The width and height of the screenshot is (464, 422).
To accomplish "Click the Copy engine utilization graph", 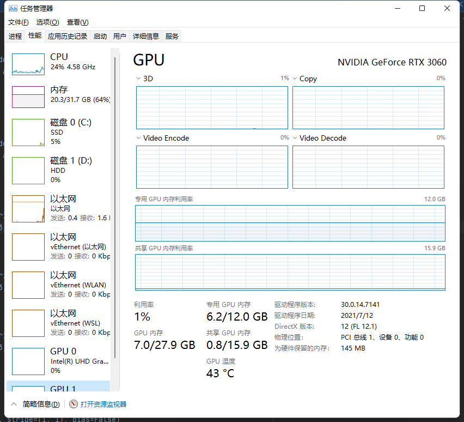I will tap(368, 107).
